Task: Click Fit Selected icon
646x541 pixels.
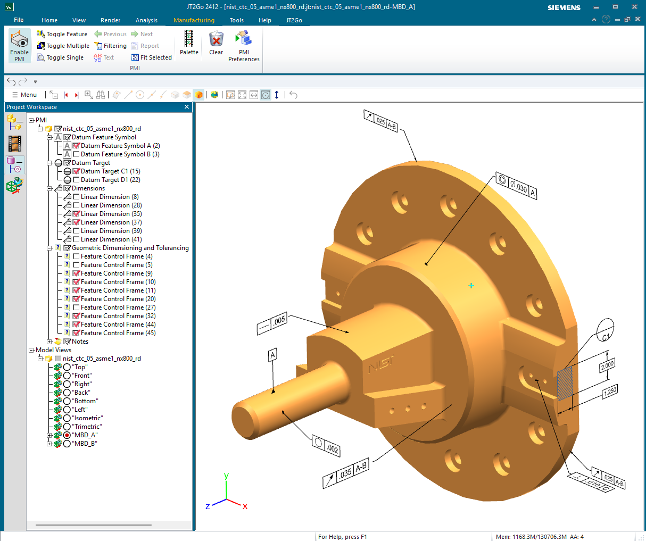Action: (135, 57)
